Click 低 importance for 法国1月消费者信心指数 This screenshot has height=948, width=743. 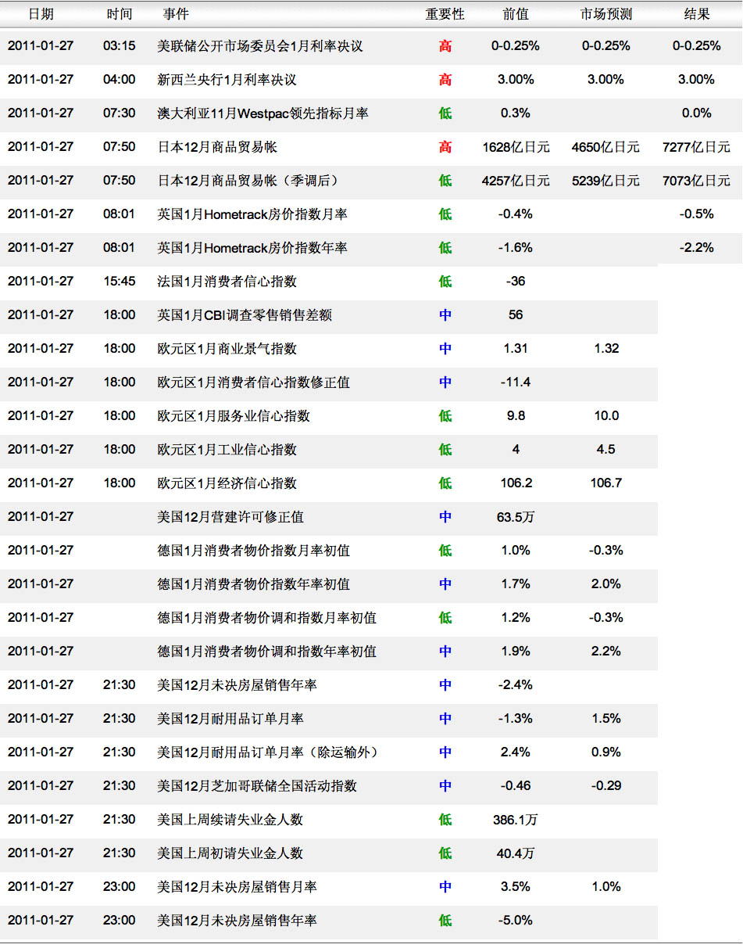(445, 282)
